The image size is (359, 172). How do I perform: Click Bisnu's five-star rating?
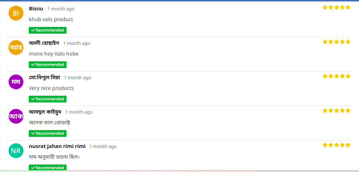pyautogui.click(x=336, y=8)
